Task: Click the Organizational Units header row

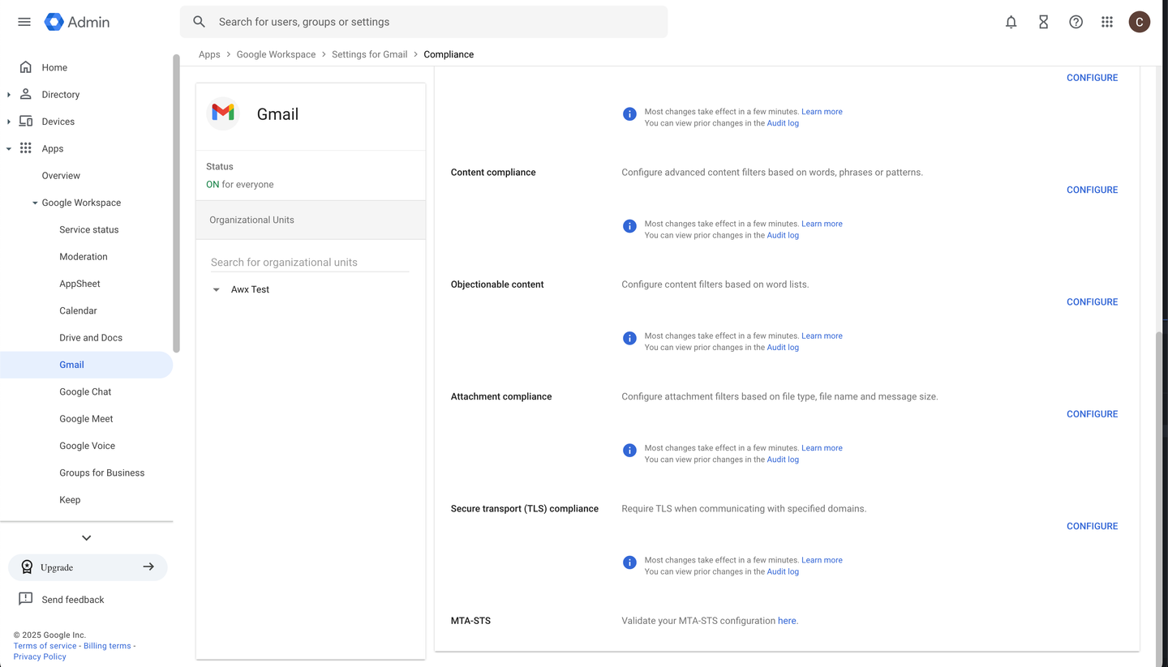Action: coord(311,220)
